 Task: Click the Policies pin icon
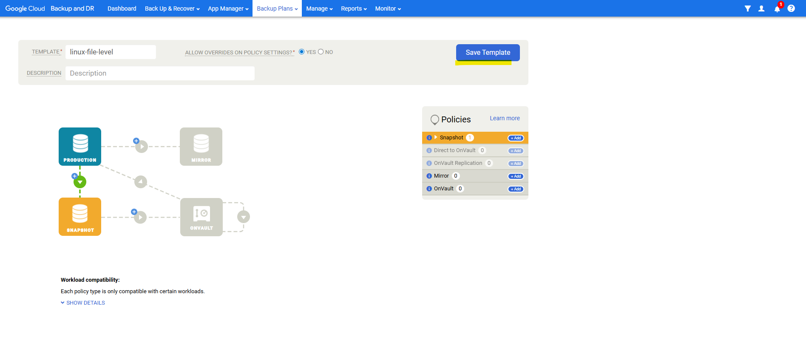point(434,120)
